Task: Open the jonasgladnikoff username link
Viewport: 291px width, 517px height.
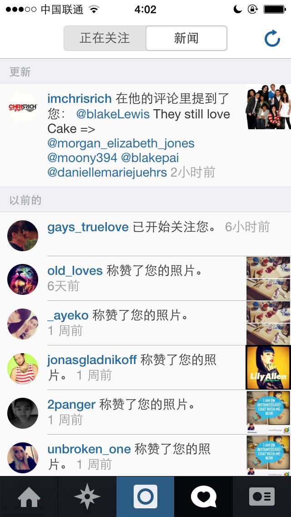Action: (92, 360)
